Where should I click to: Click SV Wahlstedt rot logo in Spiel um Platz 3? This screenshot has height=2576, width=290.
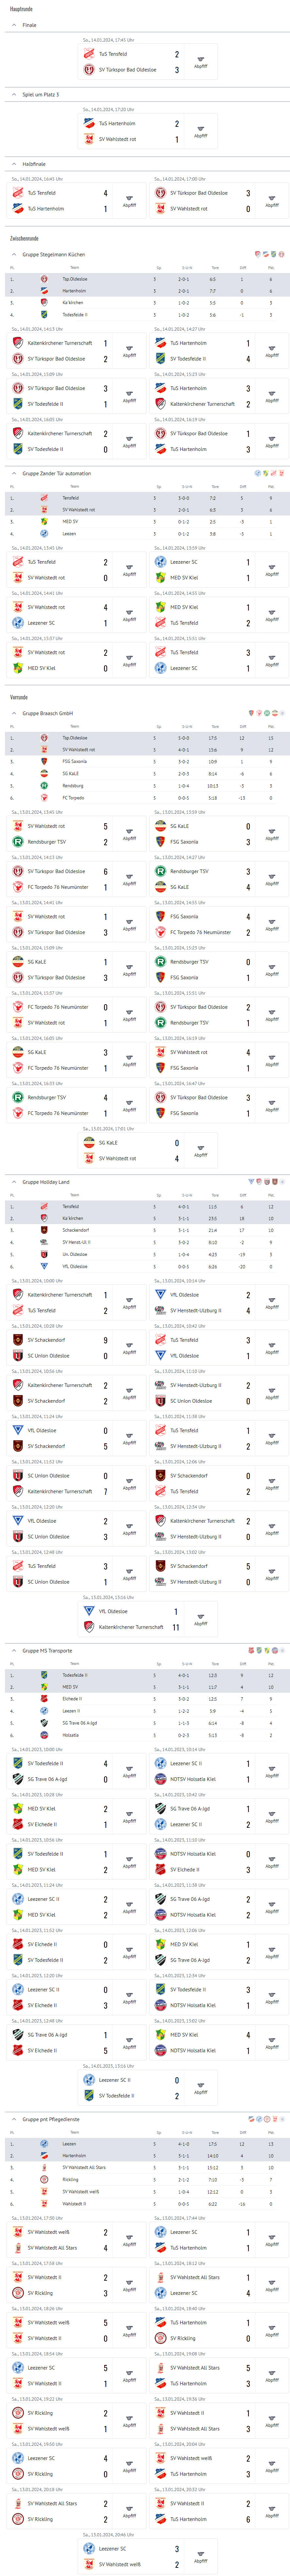tap(89, 139)
